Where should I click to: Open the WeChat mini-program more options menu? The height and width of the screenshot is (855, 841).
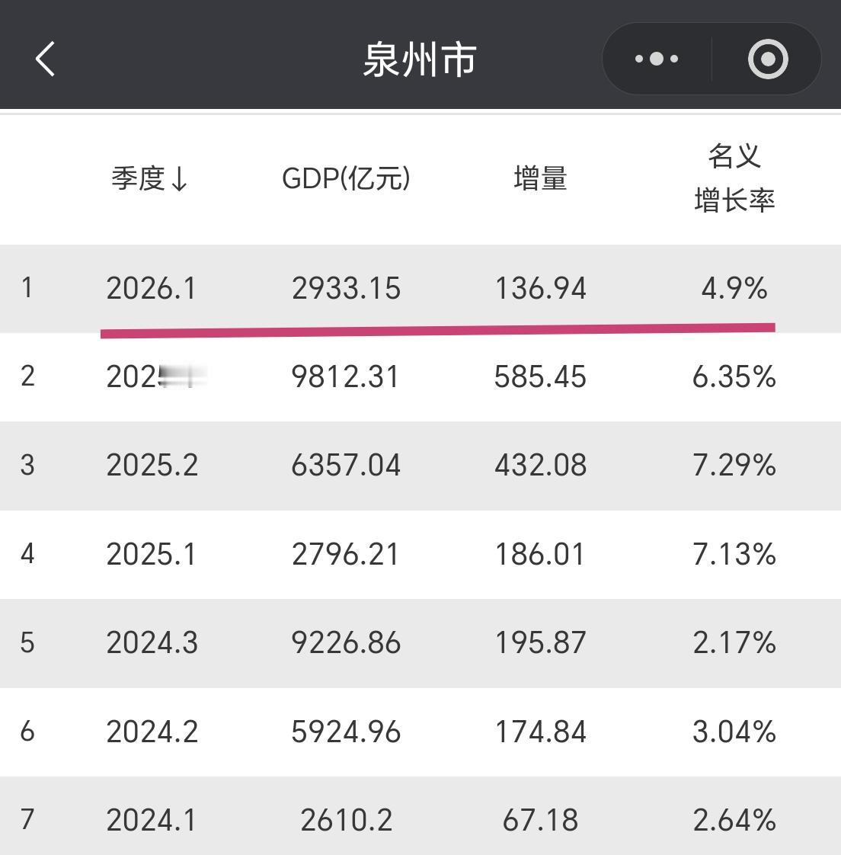[x=655, y=58]
